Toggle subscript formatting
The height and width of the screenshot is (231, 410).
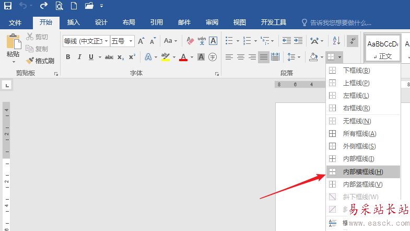click(x=121, y=57)
